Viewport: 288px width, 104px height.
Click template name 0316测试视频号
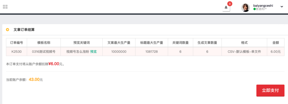click(x=44, y=52)
